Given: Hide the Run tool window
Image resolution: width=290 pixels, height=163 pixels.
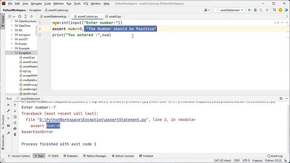Looking at the screenshot, I should 287,99.
